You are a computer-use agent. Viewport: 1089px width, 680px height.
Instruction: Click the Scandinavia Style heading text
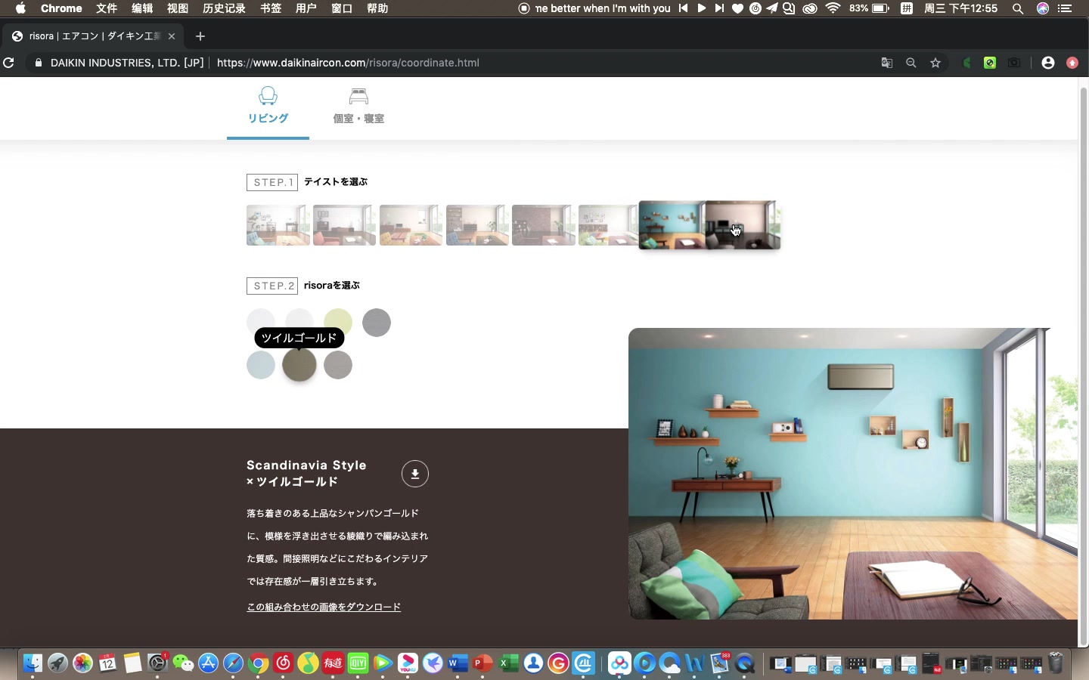tap(306, 465)
